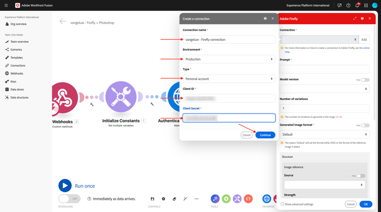Click the purple tools wrench icon
This screenshot has width=381, height=212.
point(237,199)
